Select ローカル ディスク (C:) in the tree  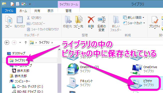(27, 86)
